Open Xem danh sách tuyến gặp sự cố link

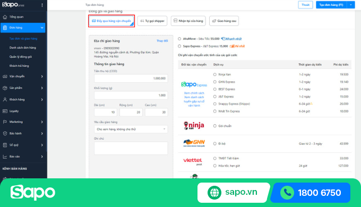pos(194,101)
